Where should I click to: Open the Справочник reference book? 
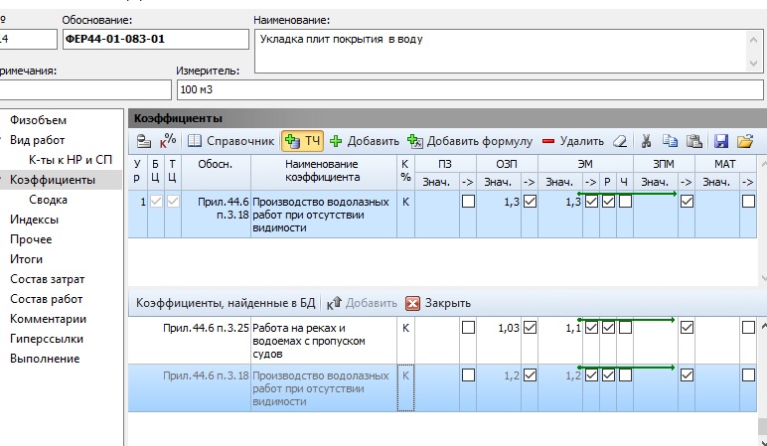(x=230, y=141)
